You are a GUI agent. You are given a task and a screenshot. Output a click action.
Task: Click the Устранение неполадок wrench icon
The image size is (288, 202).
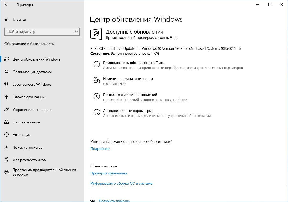point(6,110)
